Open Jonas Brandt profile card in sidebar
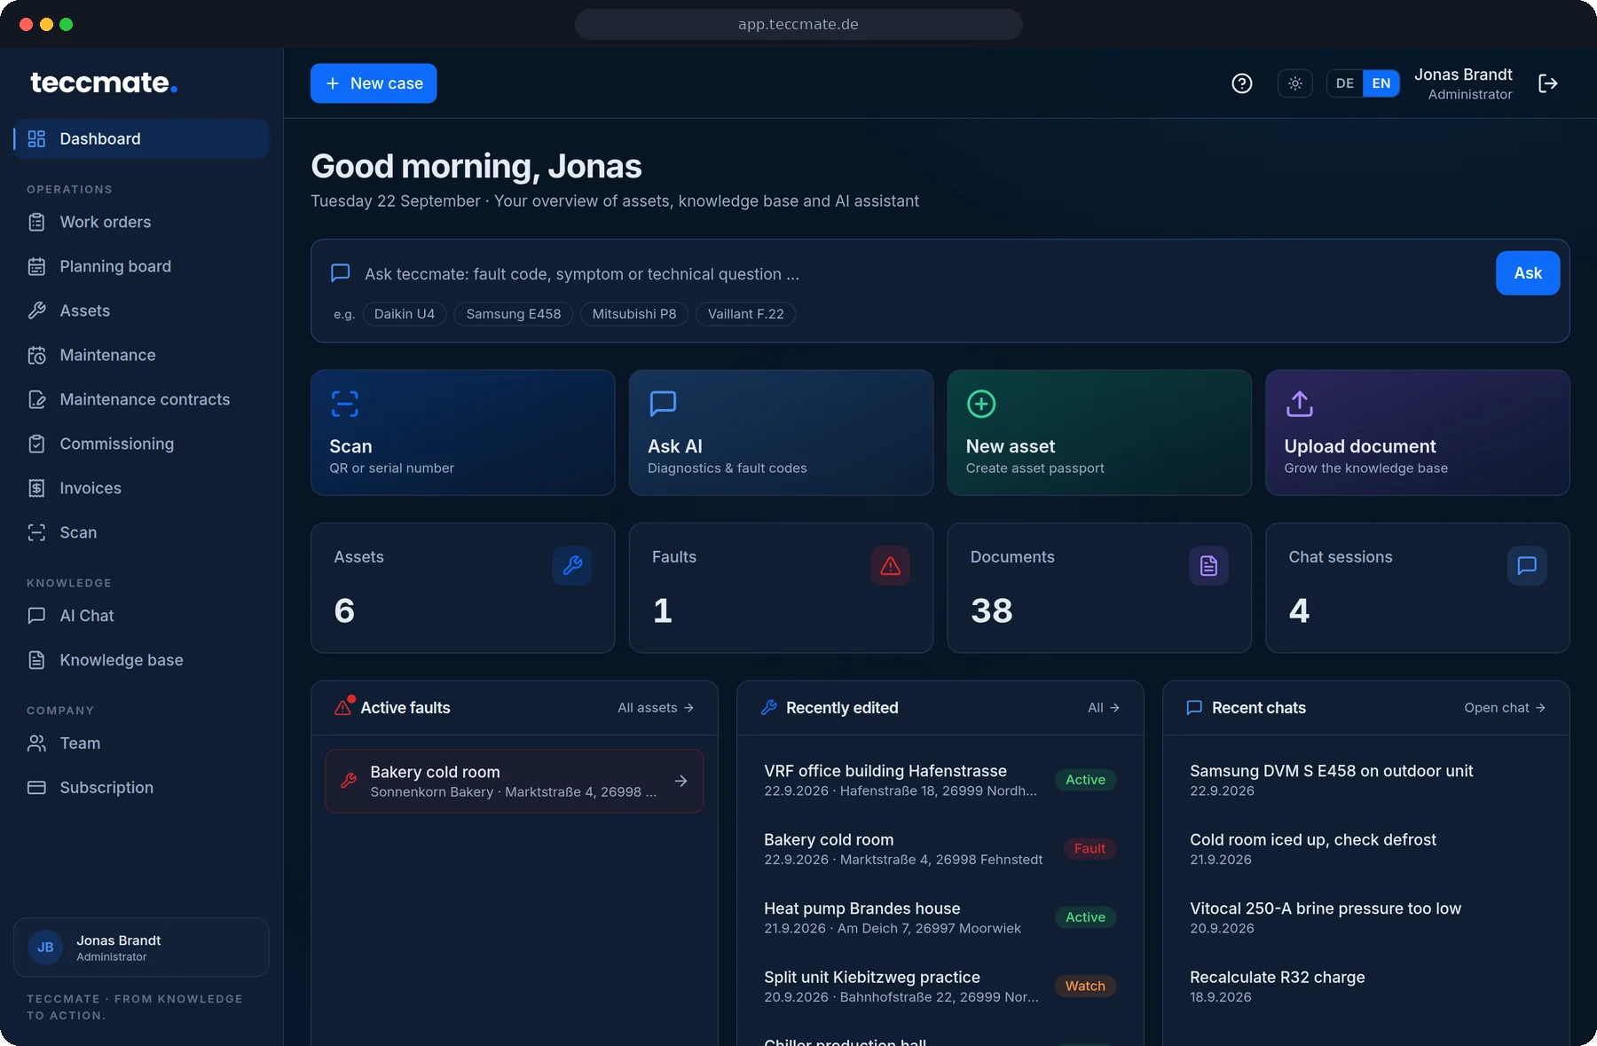Image resolution: width=1597 pixels, height=1046 pixels. tap(141, 948)
